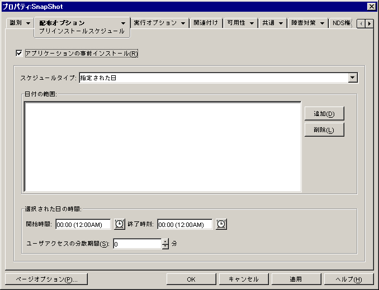Viewport: 379px width, 290px height.
Task: Apply changes with 適用 button
Action: coord(296,279)
